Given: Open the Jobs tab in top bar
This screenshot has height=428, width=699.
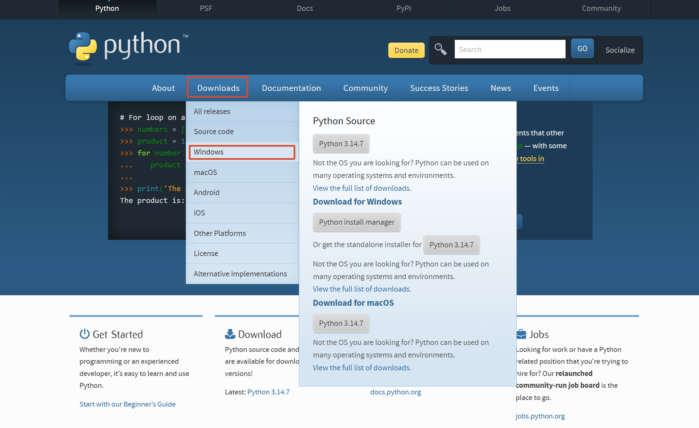Looking at the screenshot, I should click(x=503, y=8).
